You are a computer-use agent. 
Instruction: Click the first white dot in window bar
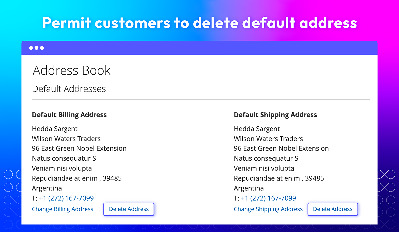tap(31, 48)
